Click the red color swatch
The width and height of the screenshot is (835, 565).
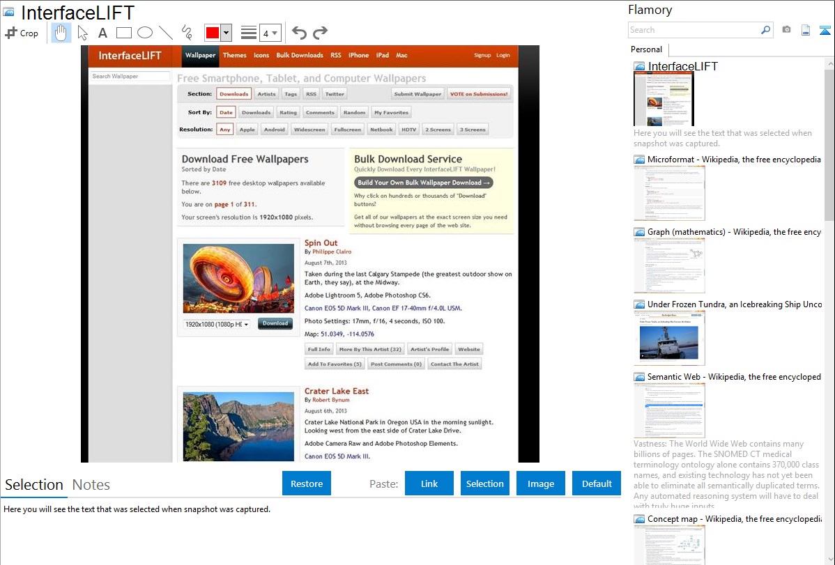[213, 33]
